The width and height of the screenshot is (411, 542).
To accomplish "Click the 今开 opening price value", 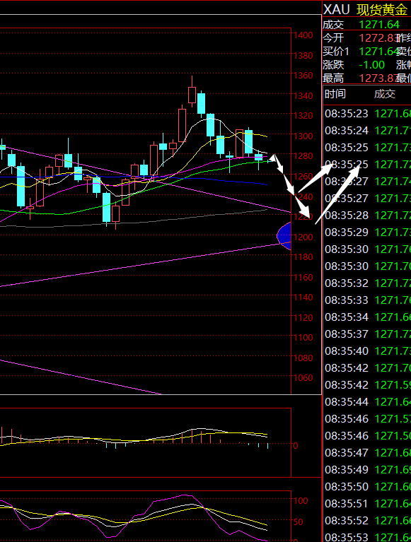I will [377, 37].
